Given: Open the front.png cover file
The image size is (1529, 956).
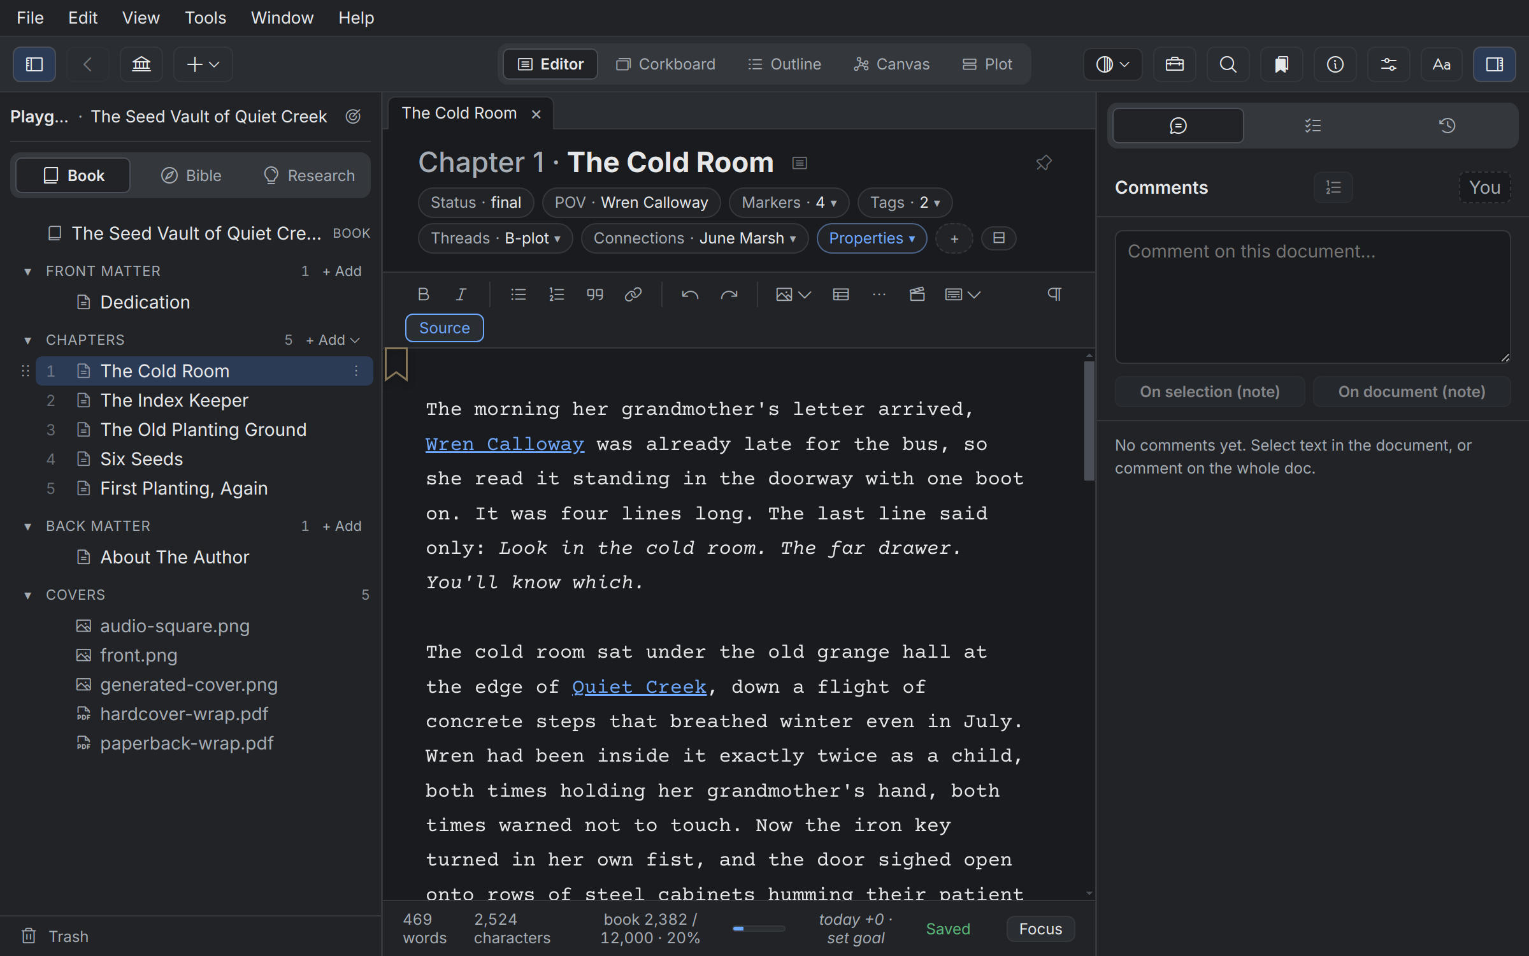Looking at the screenshot, I should tap(138, 655).
